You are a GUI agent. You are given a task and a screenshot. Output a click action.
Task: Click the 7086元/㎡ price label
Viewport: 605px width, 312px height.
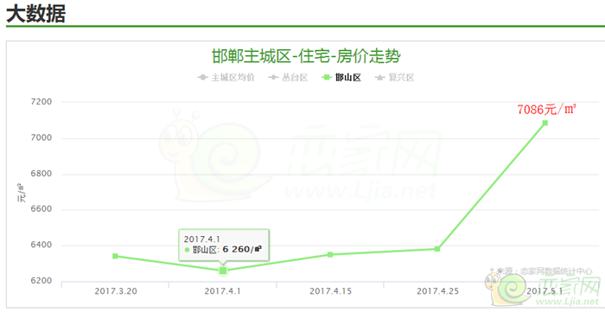(547, 110)
